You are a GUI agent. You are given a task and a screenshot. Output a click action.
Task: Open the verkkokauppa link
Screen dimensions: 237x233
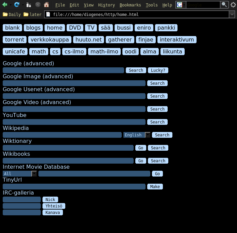pos(50,39)
